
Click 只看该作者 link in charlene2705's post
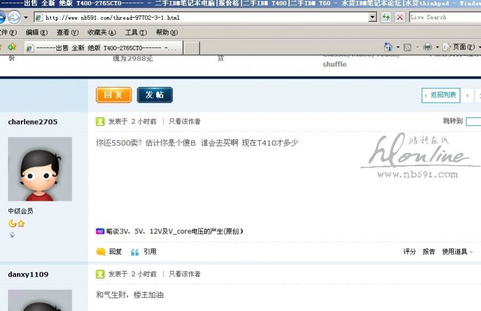click(184, 122)
